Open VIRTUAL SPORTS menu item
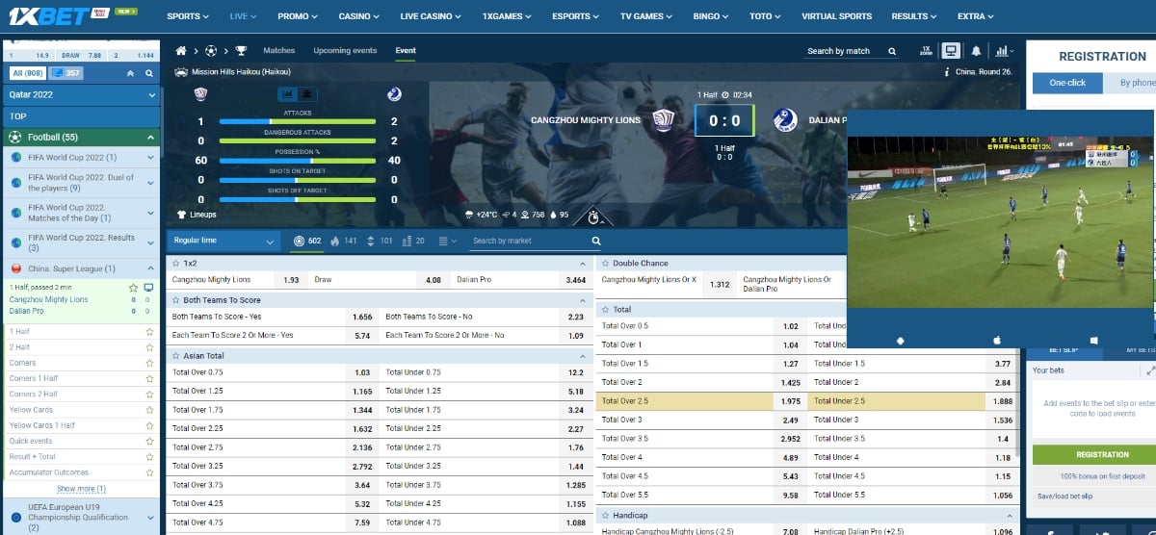 [x=836, y=16]
